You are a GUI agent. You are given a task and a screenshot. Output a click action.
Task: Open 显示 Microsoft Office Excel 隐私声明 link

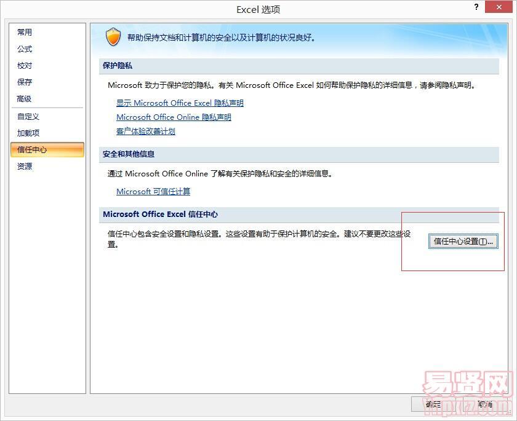(180, 103)
